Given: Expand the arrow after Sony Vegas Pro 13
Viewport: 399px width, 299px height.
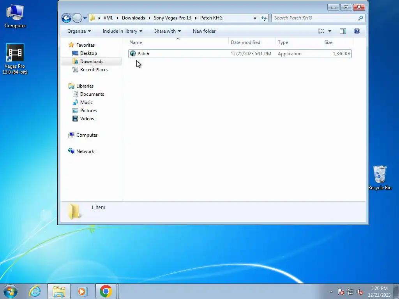Looking at the screenshot, I should click(x=196, y=18).
